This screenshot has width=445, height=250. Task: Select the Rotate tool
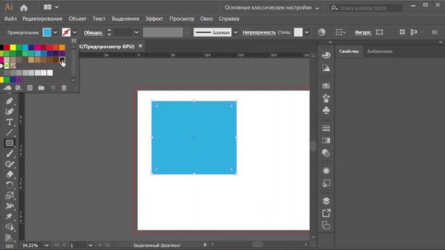click(x=9, y=185)
